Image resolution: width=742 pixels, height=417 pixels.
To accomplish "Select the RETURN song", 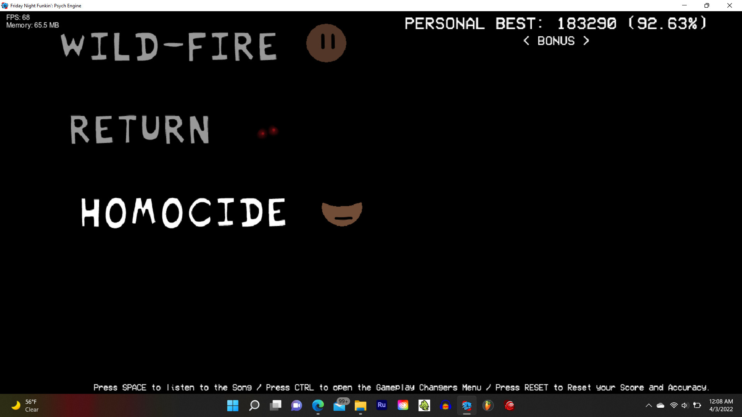I will point(140,129).
